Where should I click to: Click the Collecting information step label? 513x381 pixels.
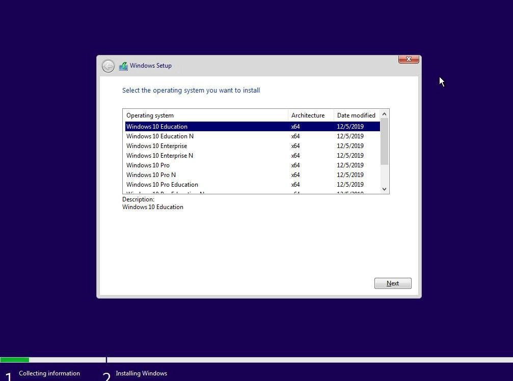pos(49,373)
